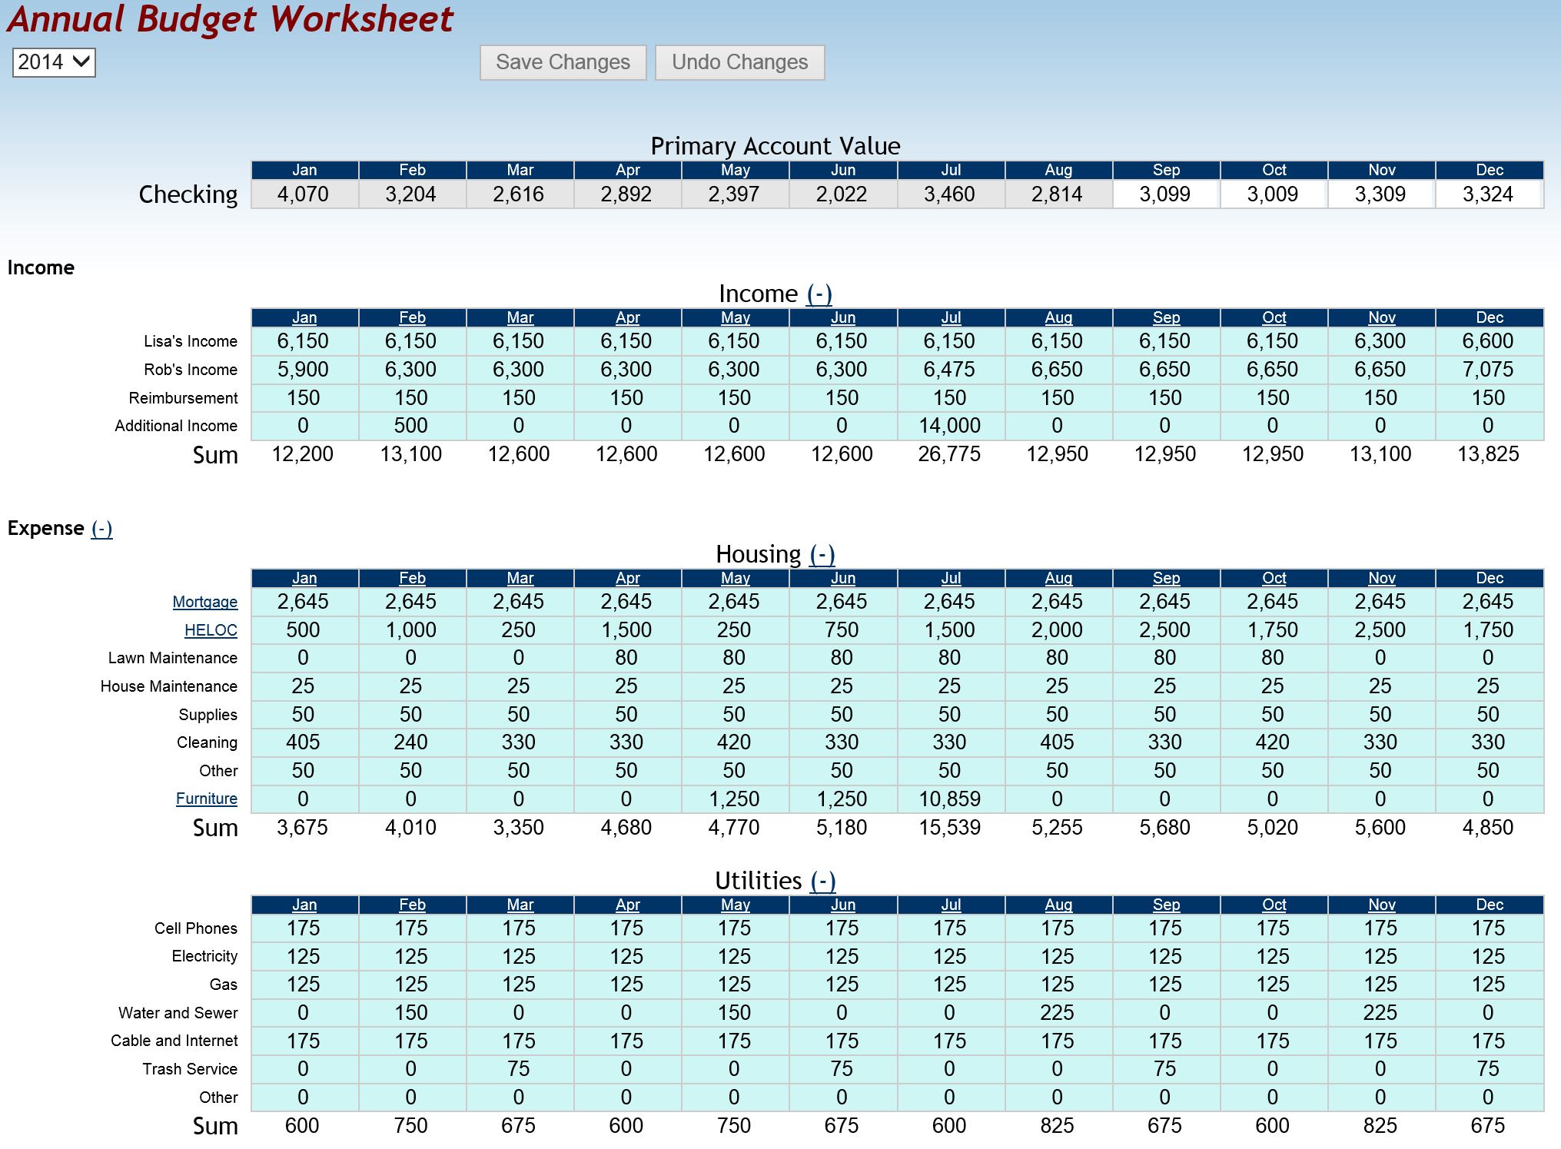Click the Nov column header in Utilities table
Image resolution: width=1561 pixels, height=1149 pixels.
pos(1381,905)
